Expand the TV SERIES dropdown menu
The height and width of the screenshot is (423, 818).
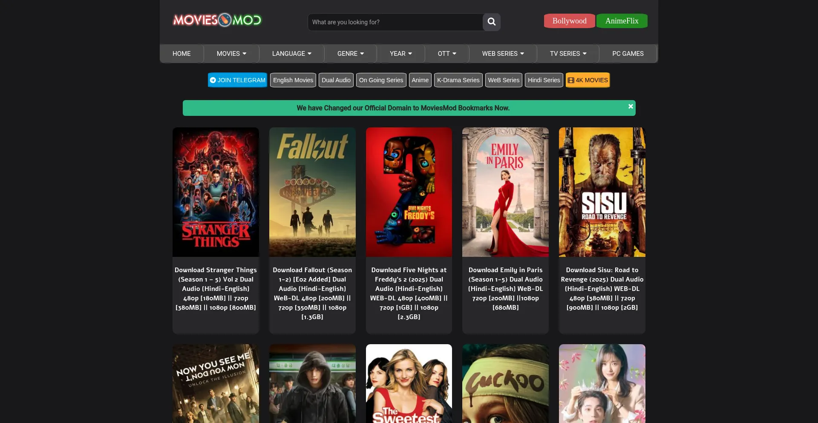pyautogui.click(x=568, y=54)
